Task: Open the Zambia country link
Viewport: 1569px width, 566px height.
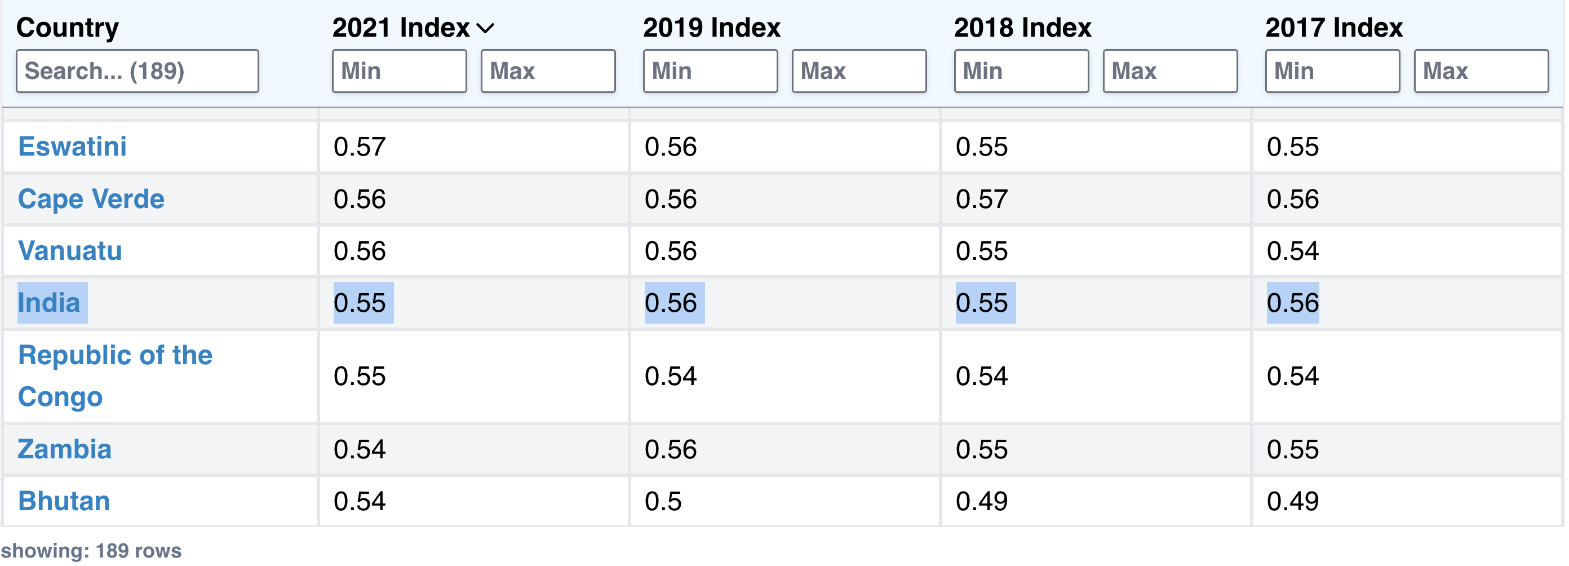Action: click(x=65, y=449)
